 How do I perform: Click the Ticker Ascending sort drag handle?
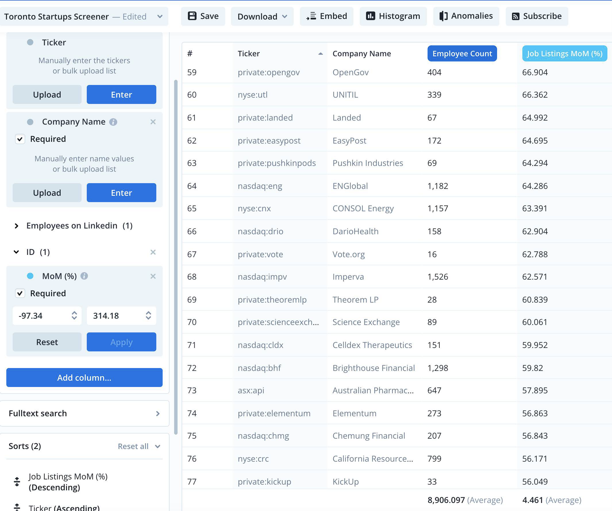coord(17,507)
